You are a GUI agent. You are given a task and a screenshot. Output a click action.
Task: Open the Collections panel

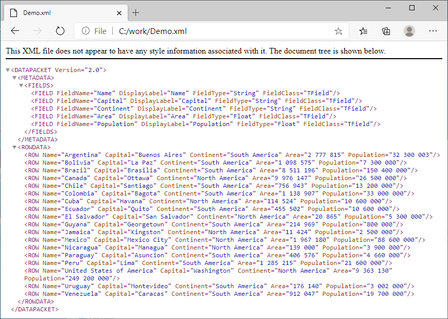pos(386,31)
